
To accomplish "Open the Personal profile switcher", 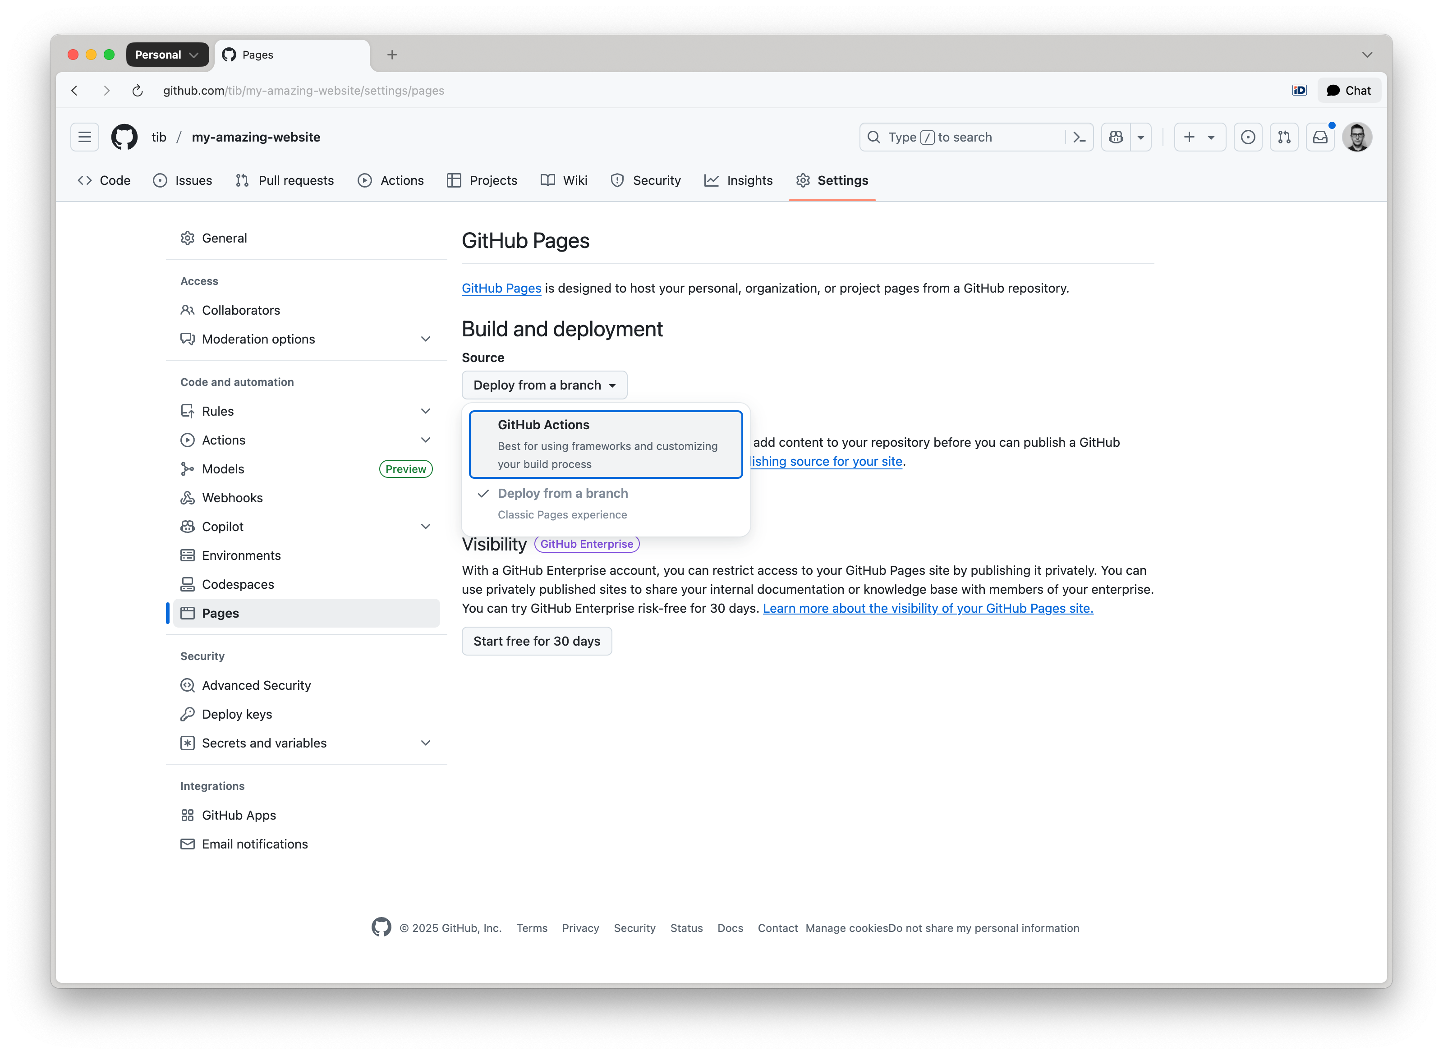I will coord(167,55).
